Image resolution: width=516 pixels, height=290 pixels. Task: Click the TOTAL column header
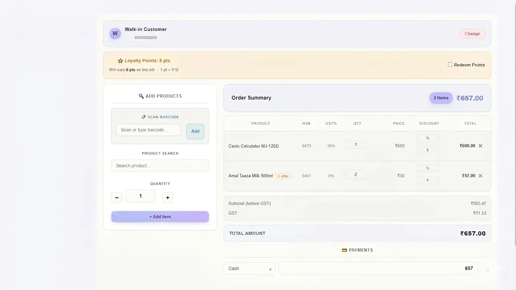pyautogui.click(x=470, y=123)
